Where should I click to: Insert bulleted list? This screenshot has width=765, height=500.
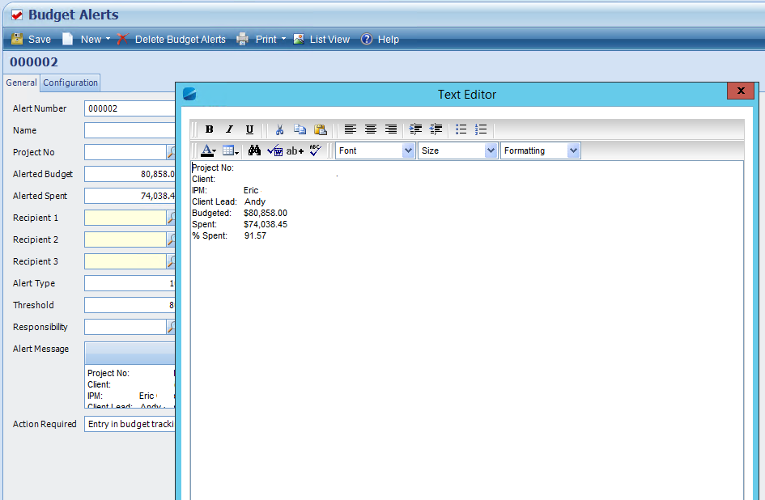tap(461, 129)
